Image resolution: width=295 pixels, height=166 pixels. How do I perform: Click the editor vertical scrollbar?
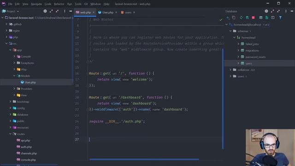223,99
